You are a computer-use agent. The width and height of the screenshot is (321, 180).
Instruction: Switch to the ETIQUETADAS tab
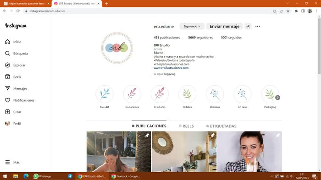[221, 126]
